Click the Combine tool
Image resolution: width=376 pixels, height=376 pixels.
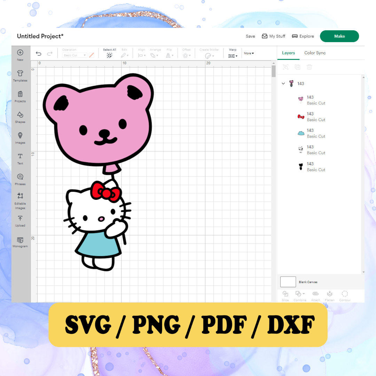(x=300, y=296)
